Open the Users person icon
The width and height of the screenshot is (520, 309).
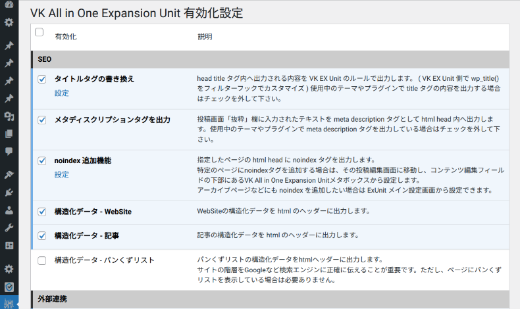coord(9,210)
